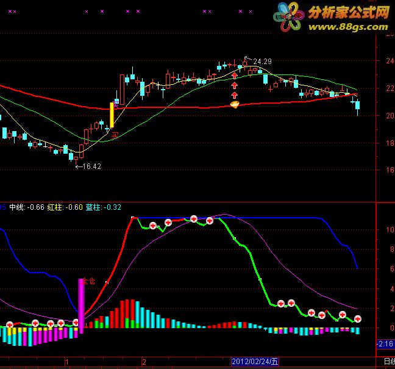
Task: Click month marker 2 on time axis
Action: (x=144, y=362)
